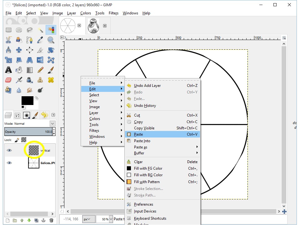
Task: Open the 50% zoom dropdown
Action: (x=111, y=219)
